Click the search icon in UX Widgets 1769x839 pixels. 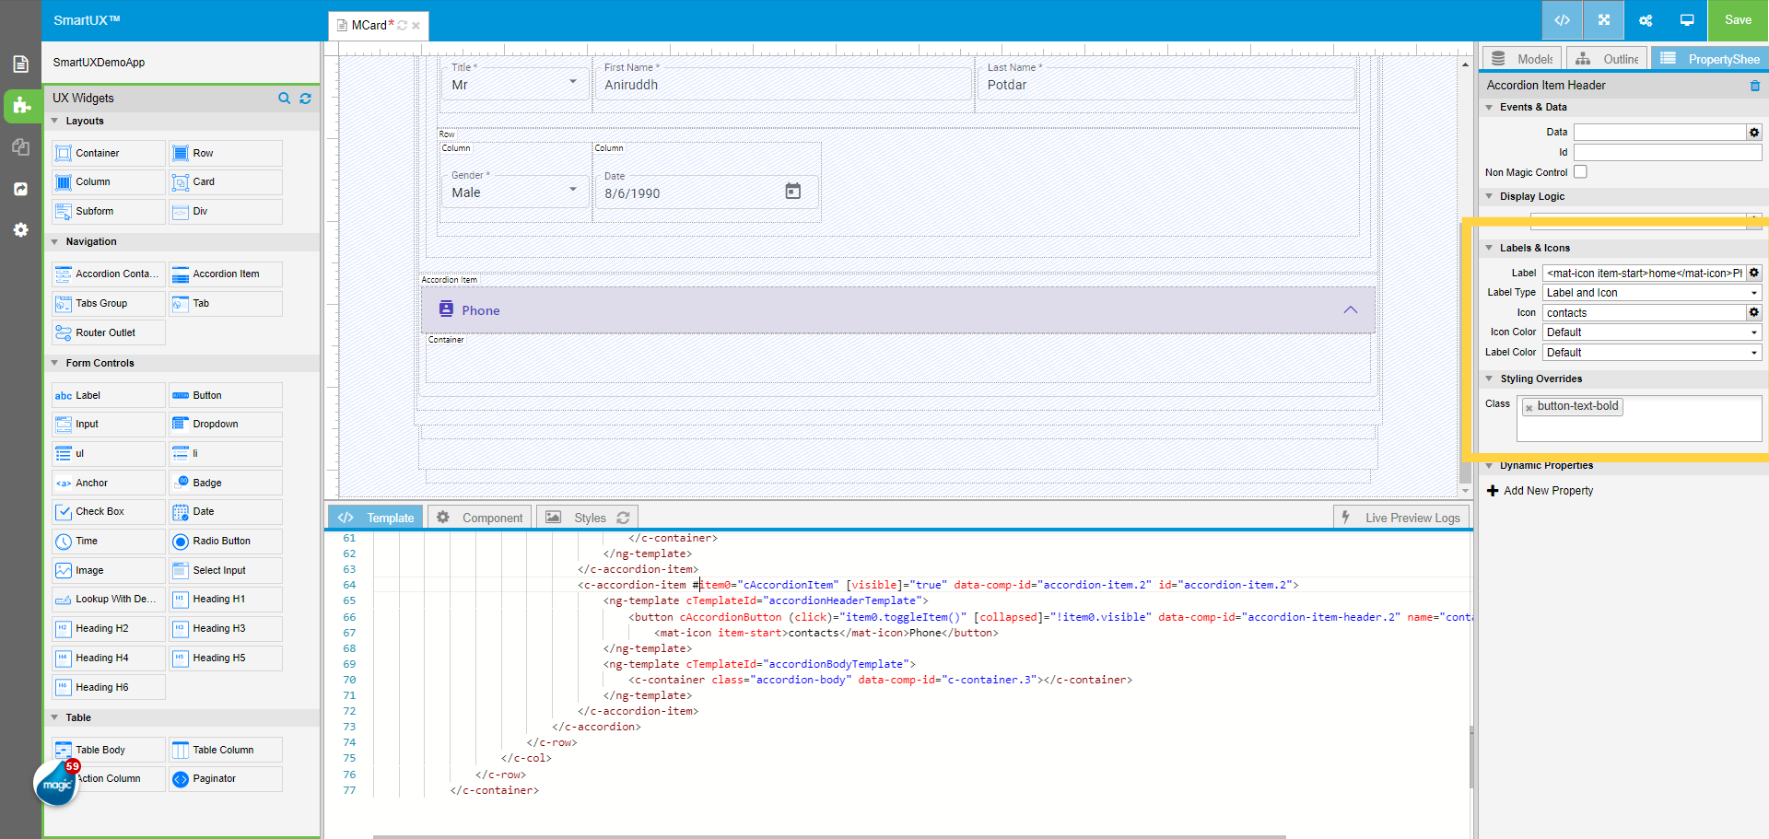coord(285,99)
